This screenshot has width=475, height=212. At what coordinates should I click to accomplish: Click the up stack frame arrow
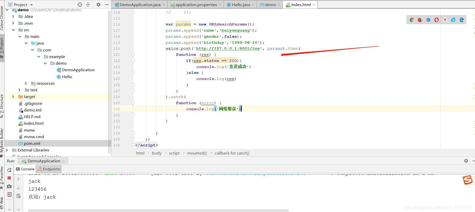(x=18, y=179)
